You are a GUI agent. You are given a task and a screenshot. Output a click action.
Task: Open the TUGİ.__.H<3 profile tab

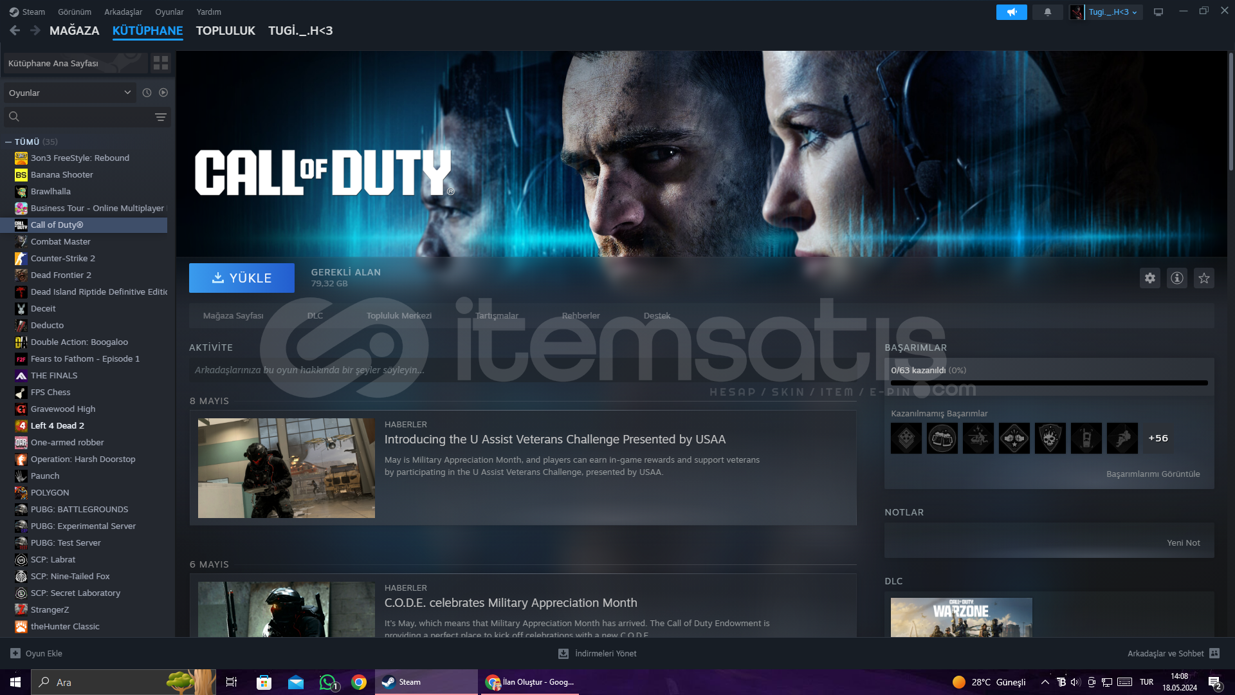pos(300,30)
